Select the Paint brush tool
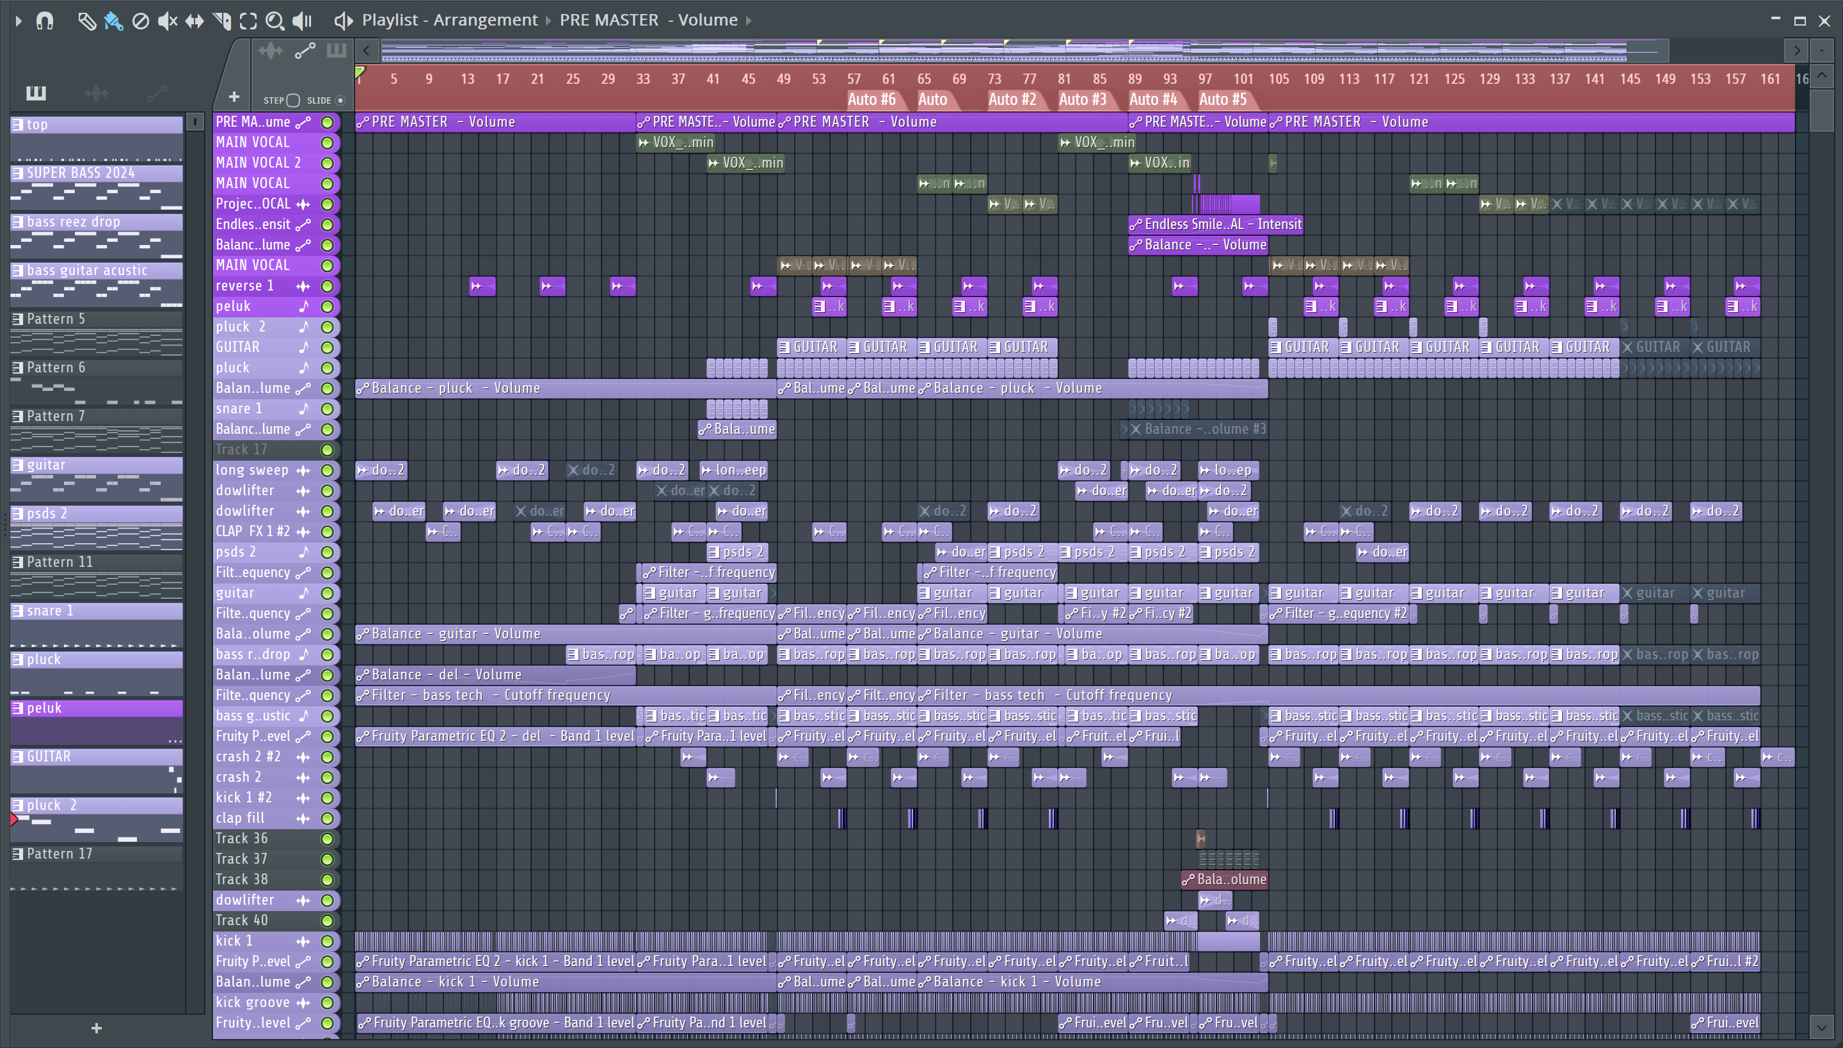The width and height of the screenshot is (1843, 1048). pyautogui.click(x=113, y=21)
